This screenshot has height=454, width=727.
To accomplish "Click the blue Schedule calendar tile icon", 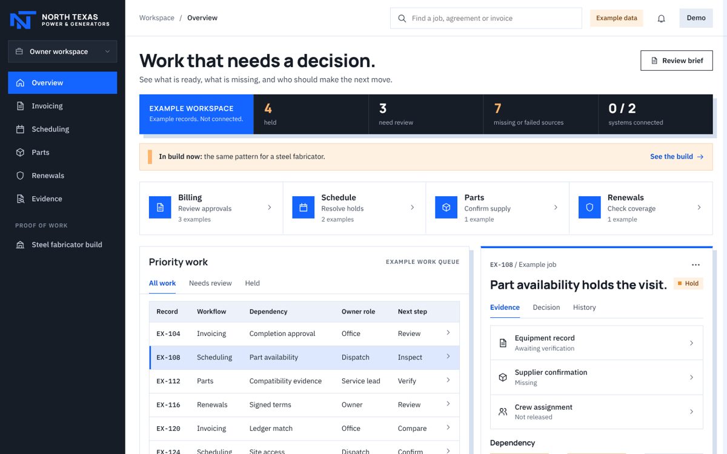I will pos(303,207).
